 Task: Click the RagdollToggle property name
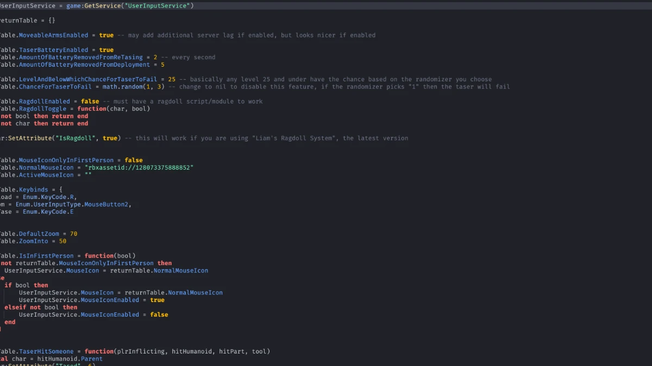click(x=42, y=108)
